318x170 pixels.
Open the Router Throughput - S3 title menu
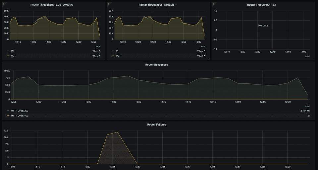[261, 5]
